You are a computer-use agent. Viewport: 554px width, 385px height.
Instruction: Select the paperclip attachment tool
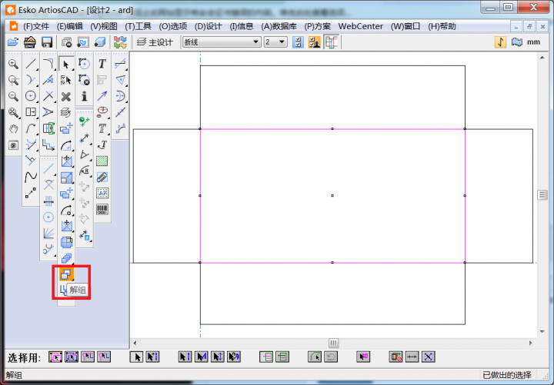[x=102, y=177]
